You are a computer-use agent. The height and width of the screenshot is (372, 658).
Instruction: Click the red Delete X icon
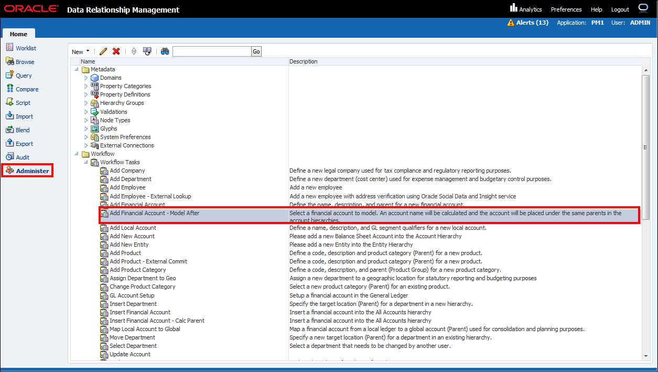(116, 51)
